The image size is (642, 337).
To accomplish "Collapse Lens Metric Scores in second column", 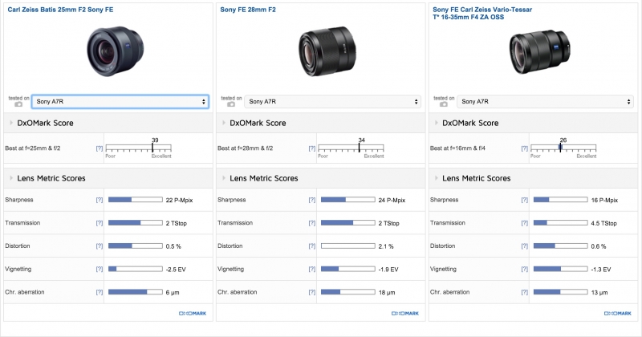I will click(223, 178).
